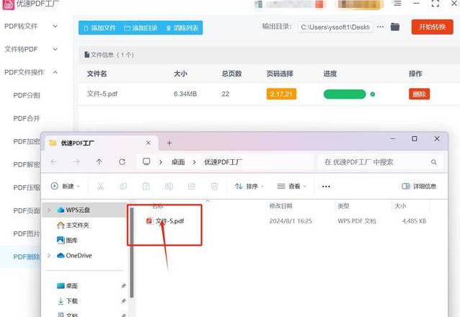Click 文件-5.pdf name in PDF app list
This screenshot has width=460, height=317.
[102, 94]
